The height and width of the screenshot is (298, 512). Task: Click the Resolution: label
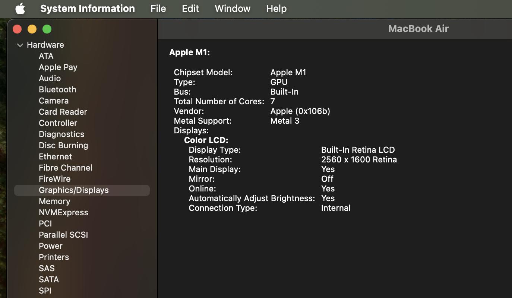(x=210, y=159)
